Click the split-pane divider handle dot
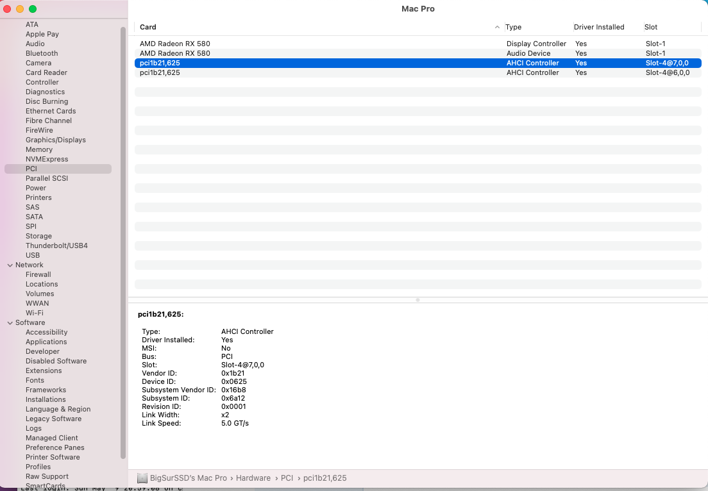This screenshot has height=491, width=708. coord(417,300)
